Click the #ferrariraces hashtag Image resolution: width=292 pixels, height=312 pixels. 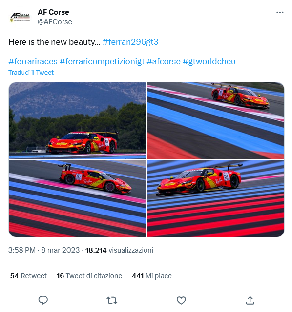click(x=33, y=61)
